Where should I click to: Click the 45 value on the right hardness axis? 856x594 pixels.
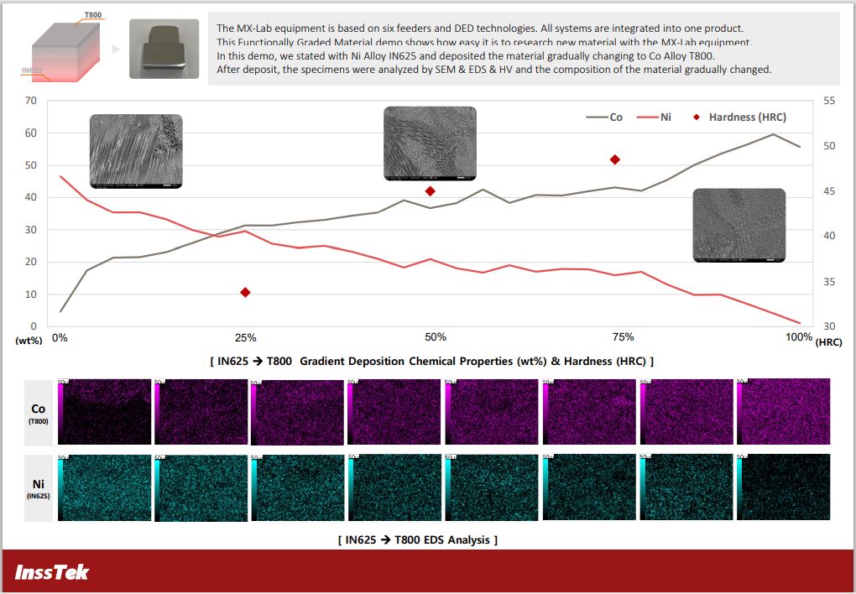pos(829,191)
